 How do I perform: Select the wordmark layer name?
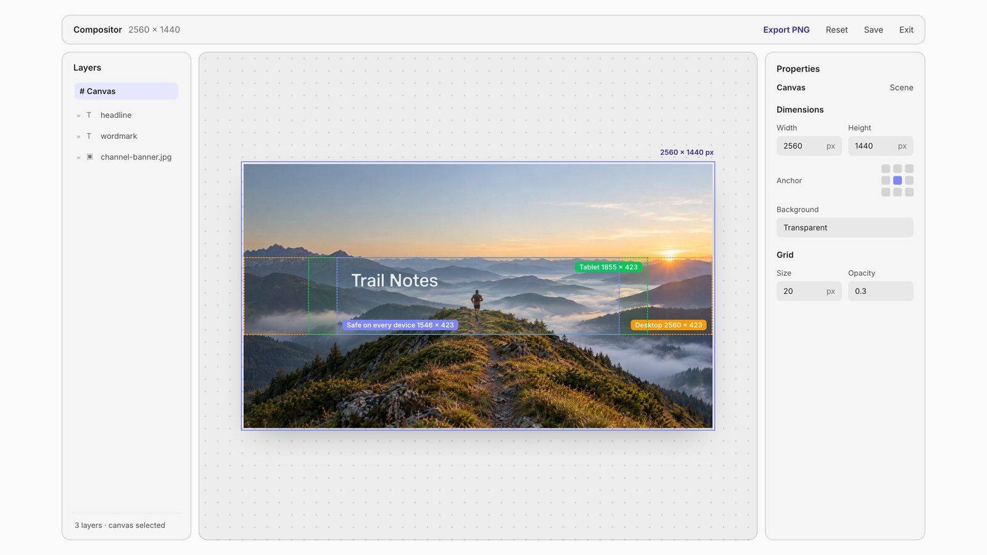(x=119, y=136)
